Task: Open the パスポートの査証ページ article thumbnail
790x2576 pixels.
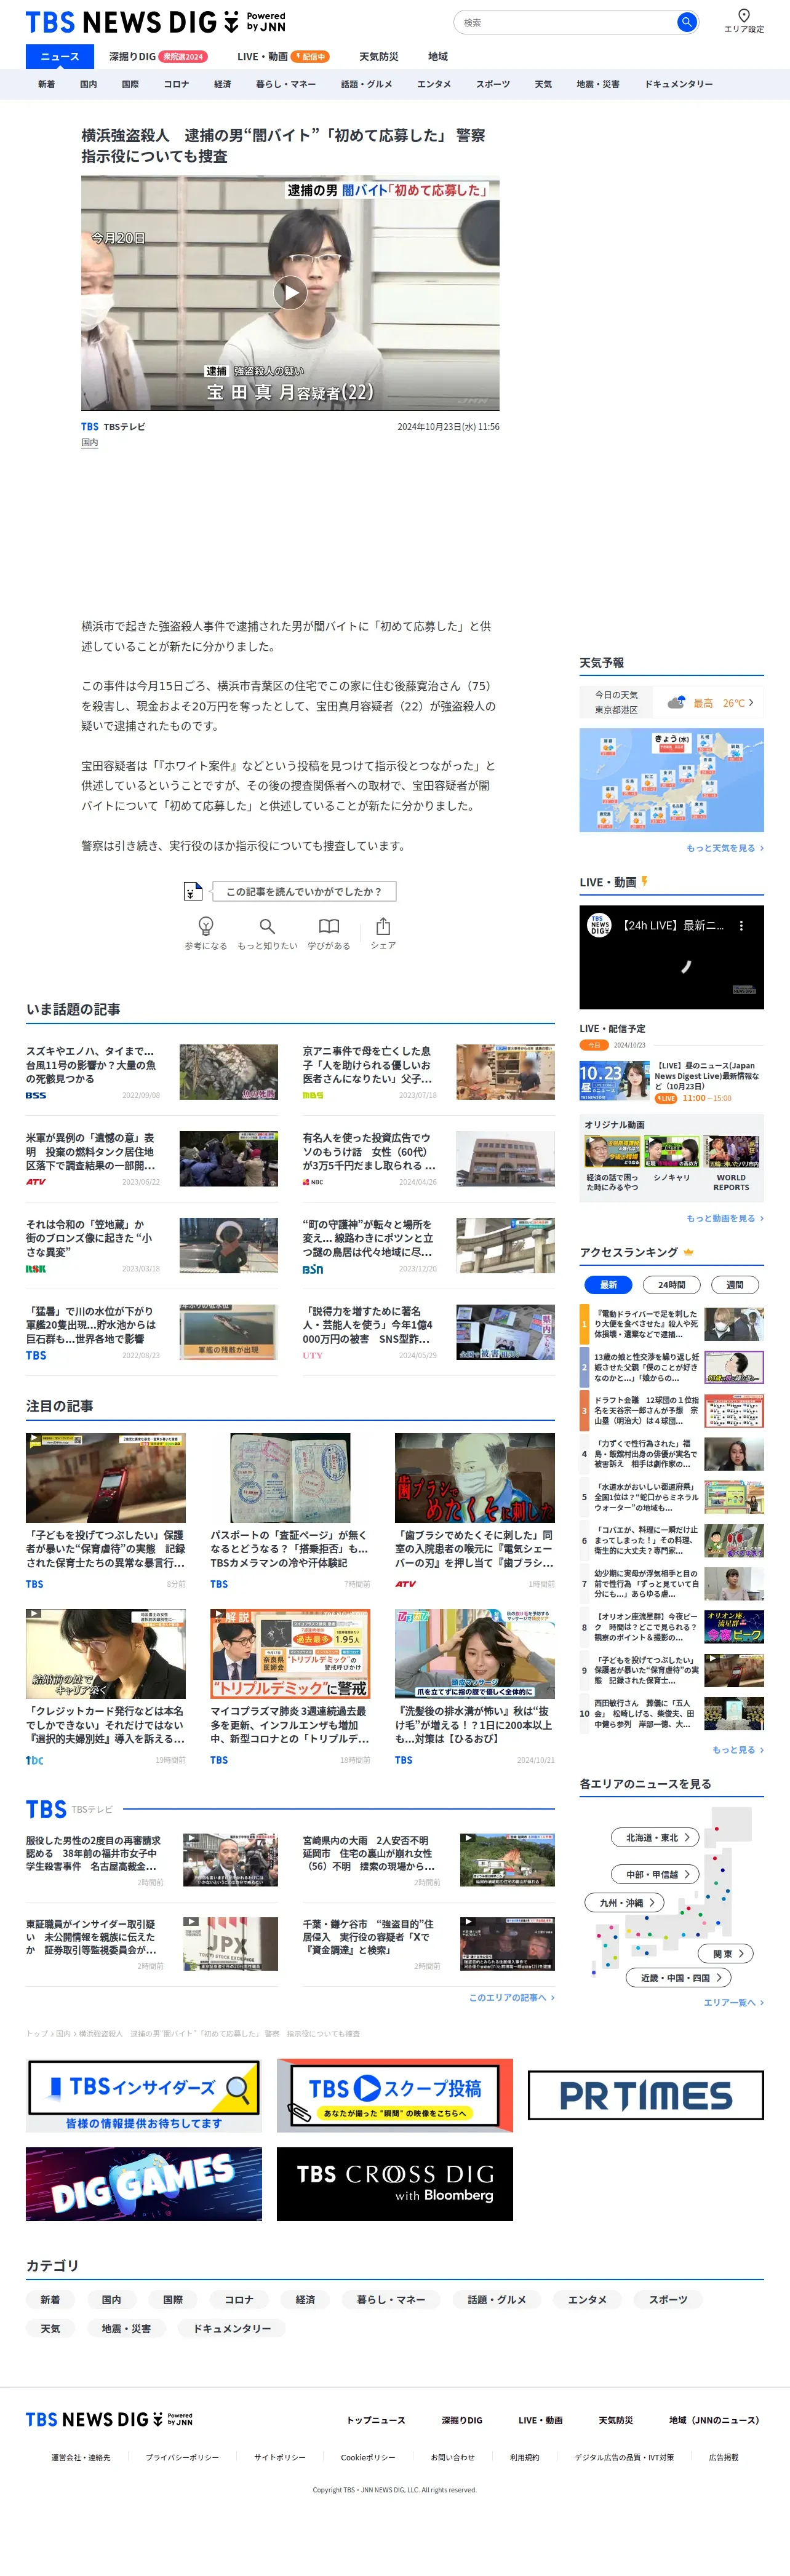Action: pos(290,1479)
